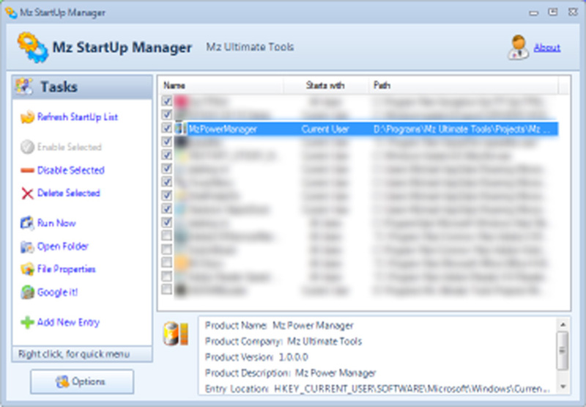
Task: Click the Right click, for quick menu hint
Action: tap(74, 354)
